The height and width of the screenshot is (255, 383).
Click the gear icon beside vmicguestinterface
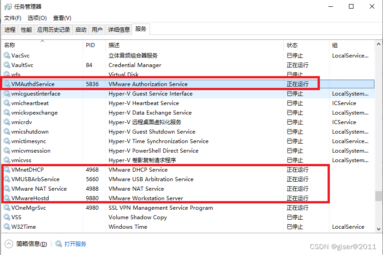pos(7,93)
